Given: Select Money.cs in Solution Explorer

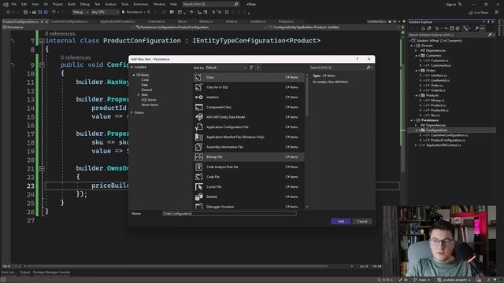Looking at the screenshot, I should click(x=438, y=101).
